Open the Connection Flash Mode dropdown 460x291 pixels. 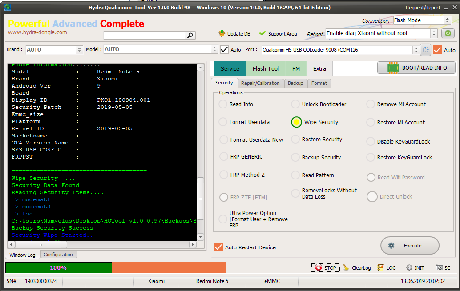(x=447, y=20)
